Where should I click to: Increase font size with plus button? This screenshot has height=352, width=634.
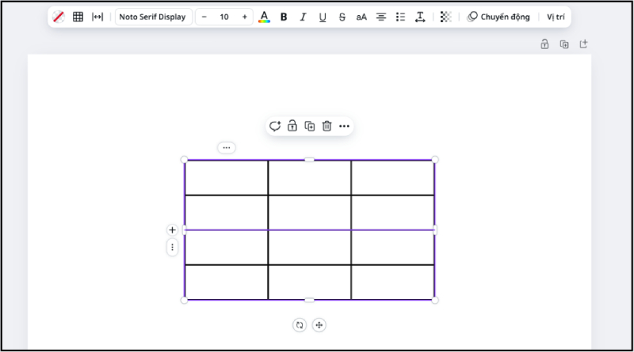pos(244,17)
